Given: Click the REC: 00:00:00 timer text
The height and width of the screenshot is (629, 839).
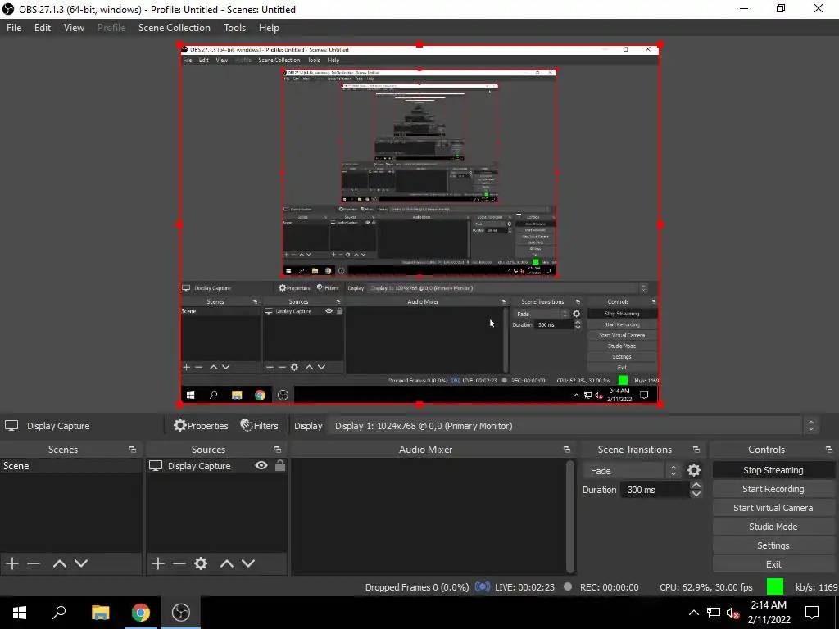Looking at the screenshot, I should pyautogui.click(x=609, y=586).
